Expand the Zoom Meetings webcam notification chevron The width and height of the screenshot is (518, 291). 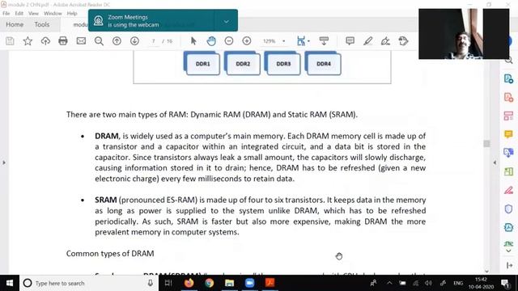click(x=227, y=21)
